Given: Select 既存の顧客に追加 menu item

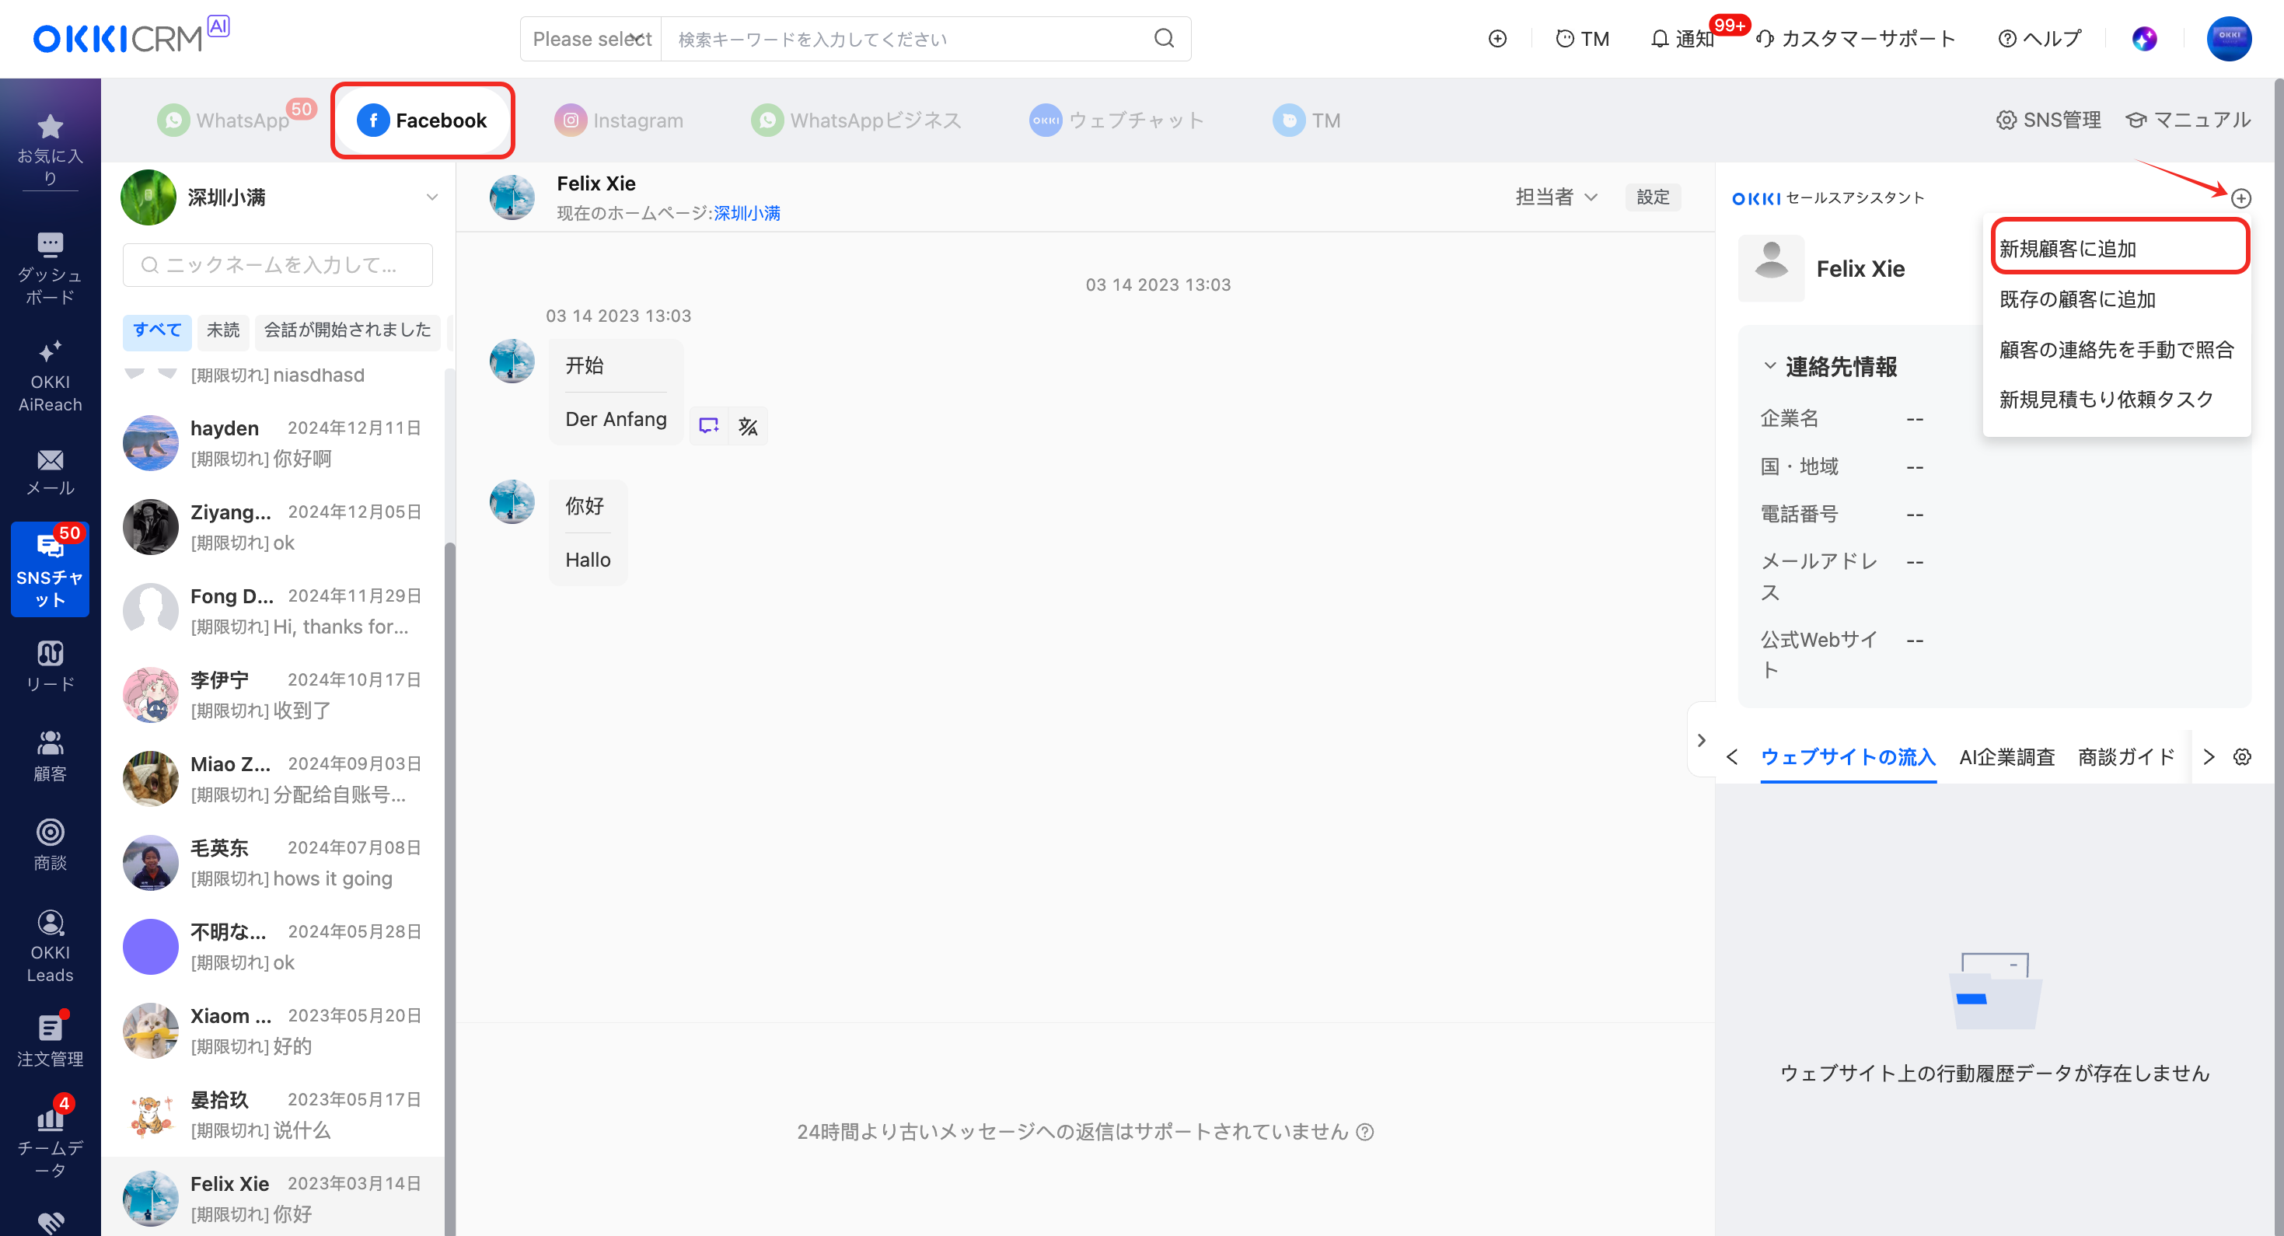Looking at the screenshot, I should coord(2119,299).
